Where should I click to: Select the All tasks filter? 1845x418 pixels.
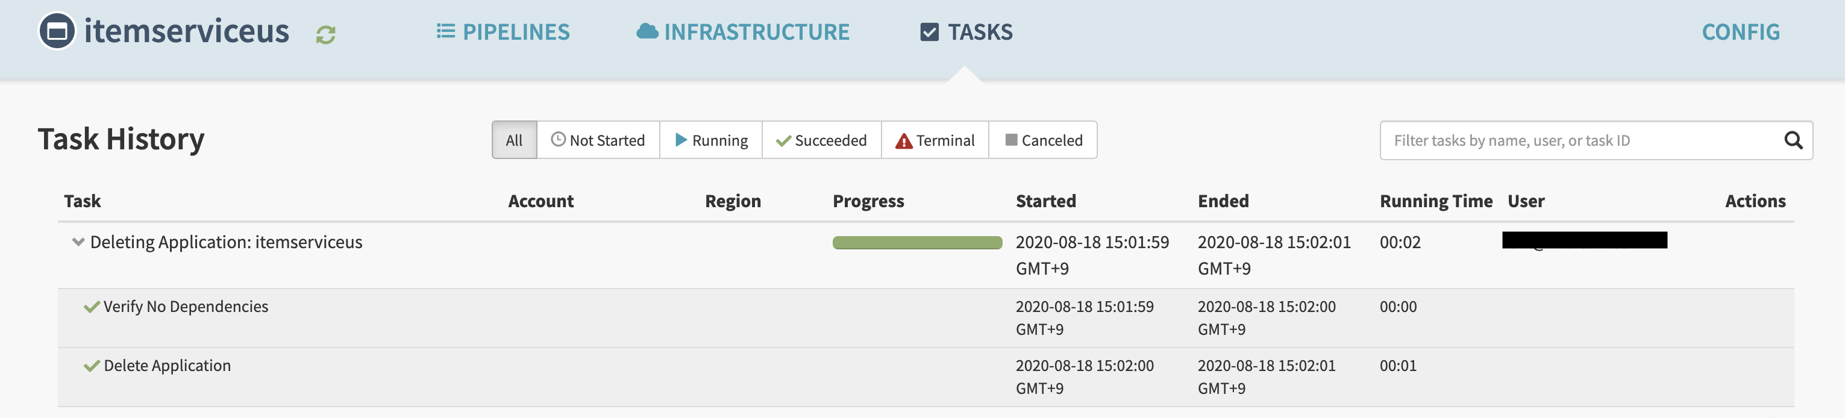pyautogui.click(x=513, y=140)
